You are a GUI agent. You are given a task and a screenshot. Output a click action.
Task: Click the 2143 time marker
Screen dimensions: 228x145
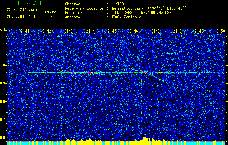[x=69, y=31]
